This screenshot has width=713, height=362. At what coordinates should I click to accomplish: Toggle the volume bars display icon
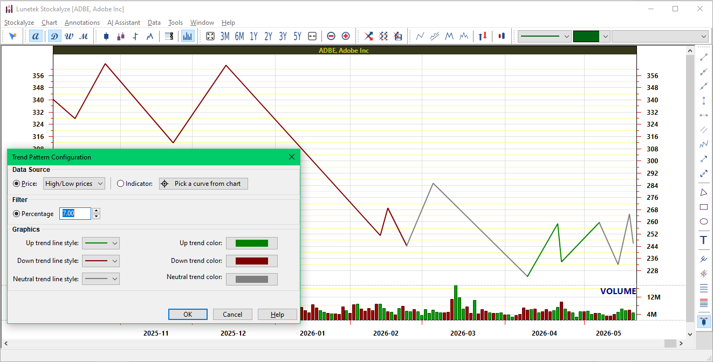[x=188, y=36]
